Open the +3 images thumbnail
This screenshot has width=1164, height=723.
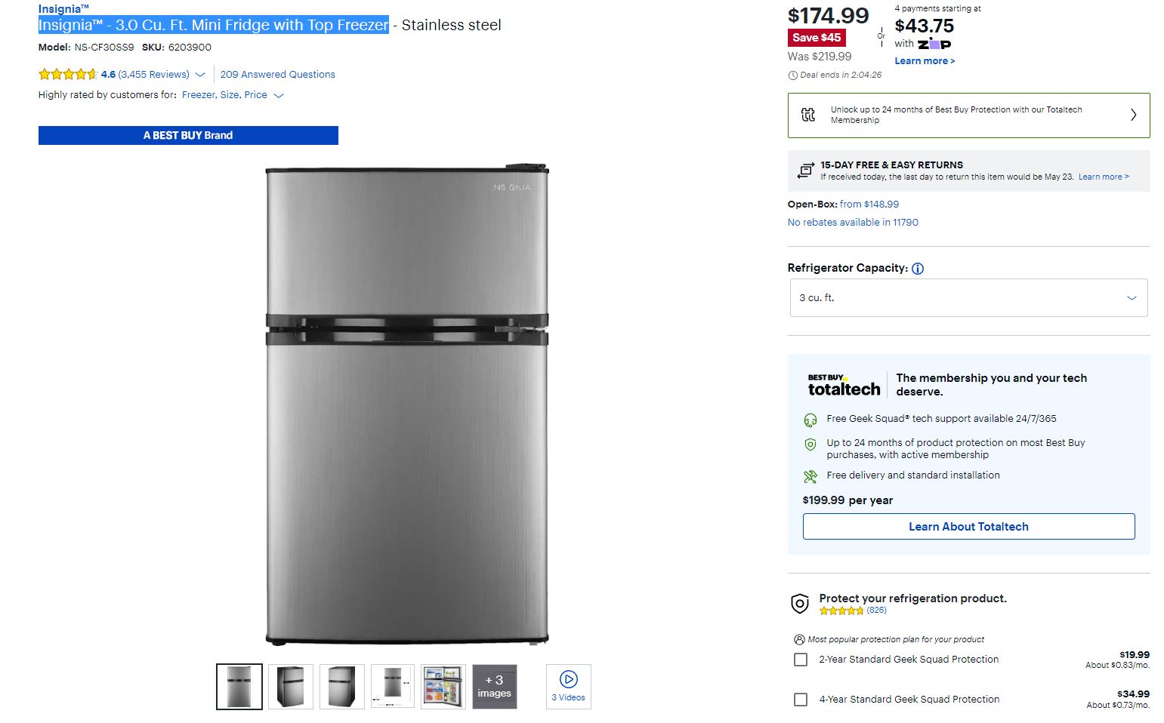click(495, 687)
